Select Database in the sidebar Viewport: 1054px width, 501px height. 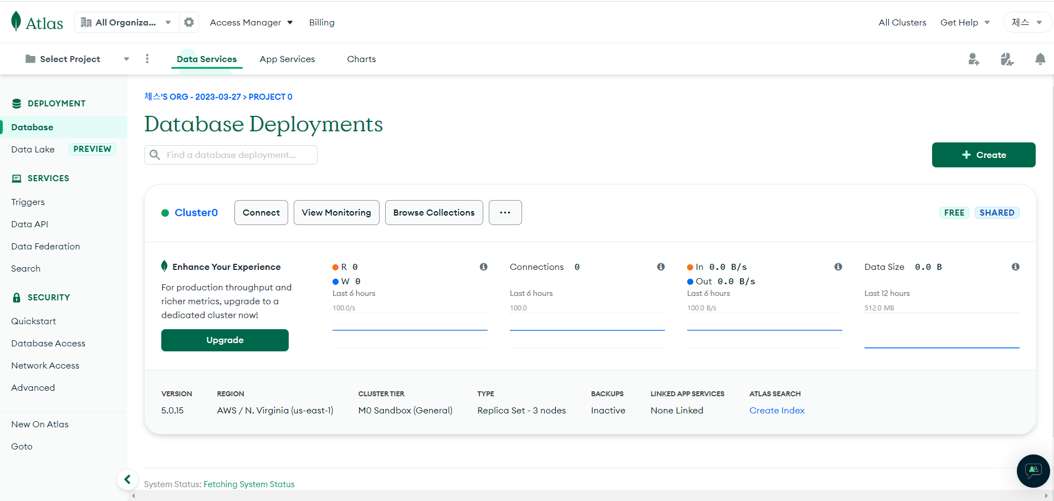tap(64, 127)
